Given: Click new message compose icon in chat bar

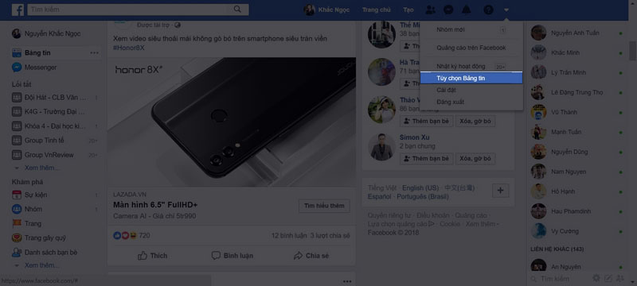Looking at the screenshot, I should tap(608, 278).
